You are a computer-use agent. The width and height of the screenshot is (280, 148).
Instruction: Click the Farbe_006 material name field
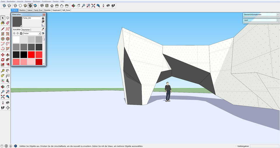(32, 18)
